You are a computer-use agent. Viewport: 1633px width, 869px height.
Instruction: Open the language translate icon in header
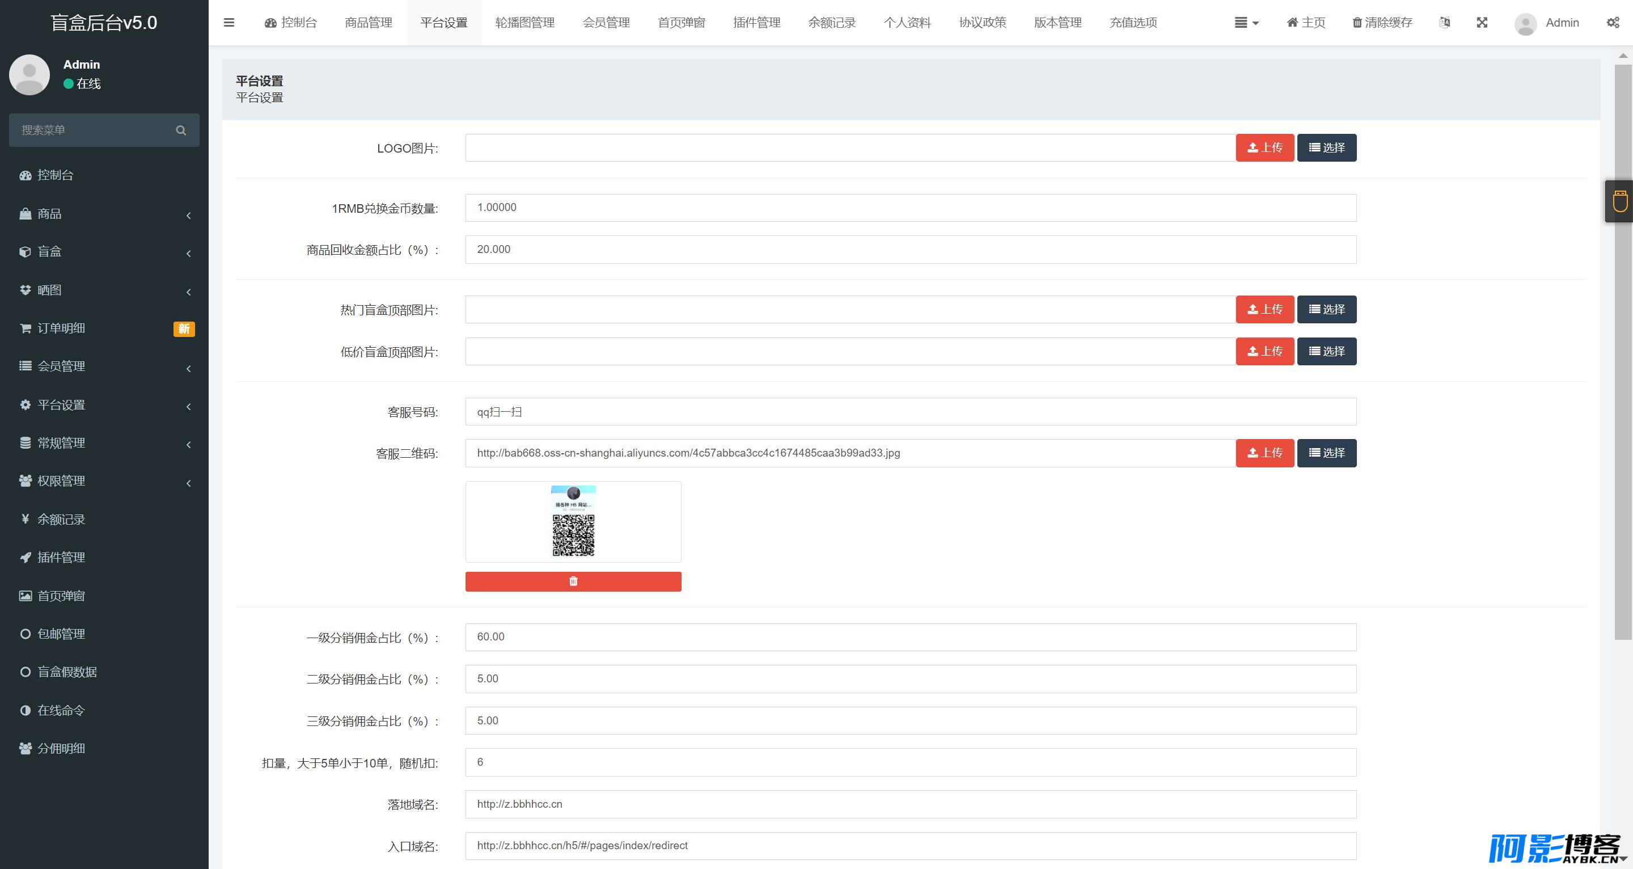point(1444,23)
